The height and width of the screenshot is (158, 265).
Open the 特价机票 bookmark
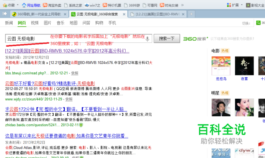(112, 5)
